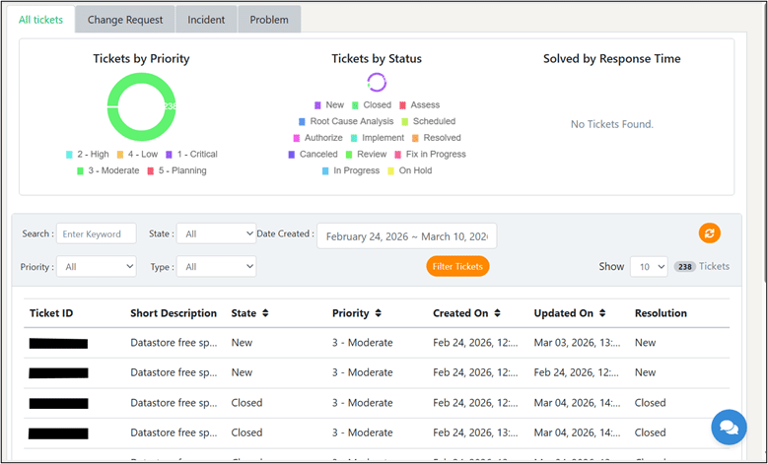Toggle the 3 - Moderate priority legend
768x464 pixels.
tap(107, 170)
